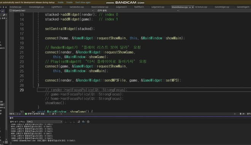
Task: Open the MusicContainer.cpp tab
Action: [100, 7]
